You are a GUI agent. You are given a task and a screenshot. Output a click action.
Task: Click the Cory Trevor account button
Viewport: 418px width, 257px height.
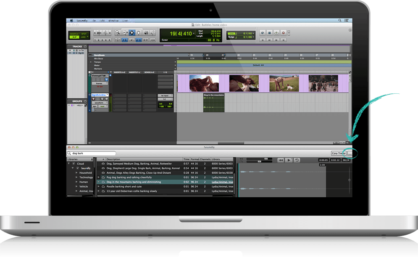[x=339, y=154]
